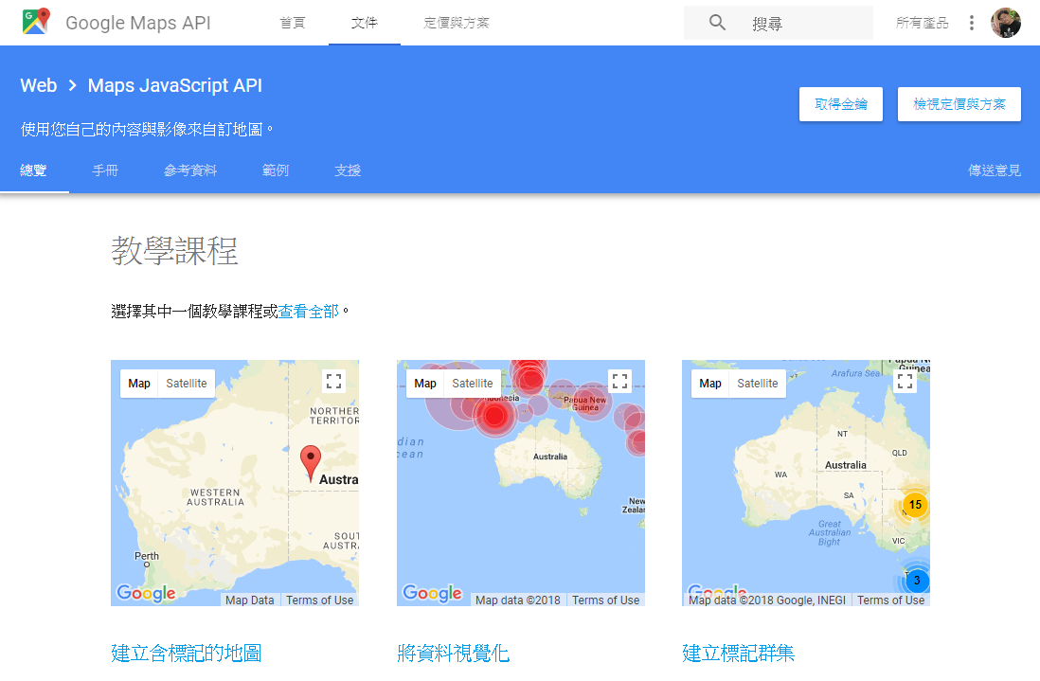The width and height of the screenshot is (1040, 681).
Task: Open the 建立含標記的地圖 tutorial link
Action: point(187,654)
